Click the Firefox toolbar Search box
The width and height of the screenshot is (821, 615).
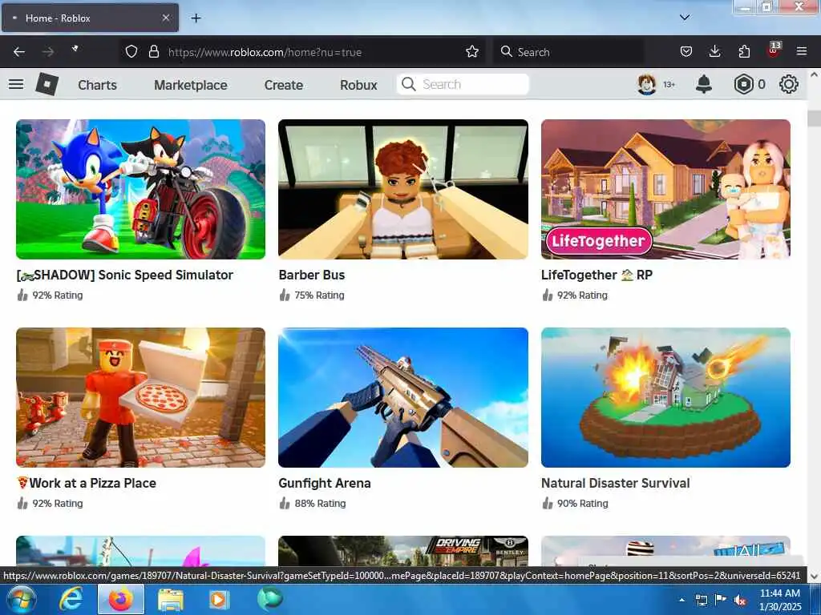point(568,52)
